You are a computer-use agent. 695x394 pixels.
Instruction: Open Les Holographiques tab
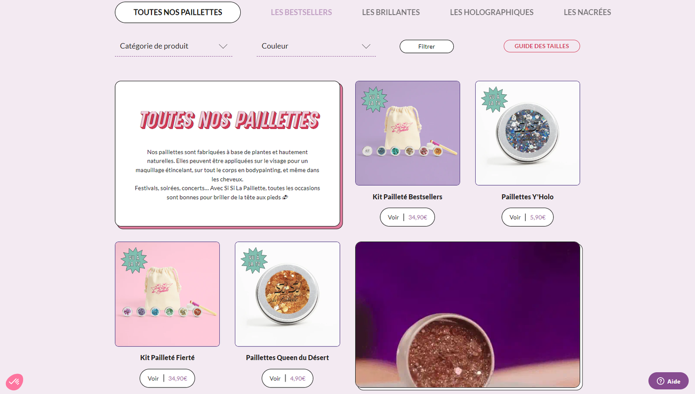pos(492,12)
